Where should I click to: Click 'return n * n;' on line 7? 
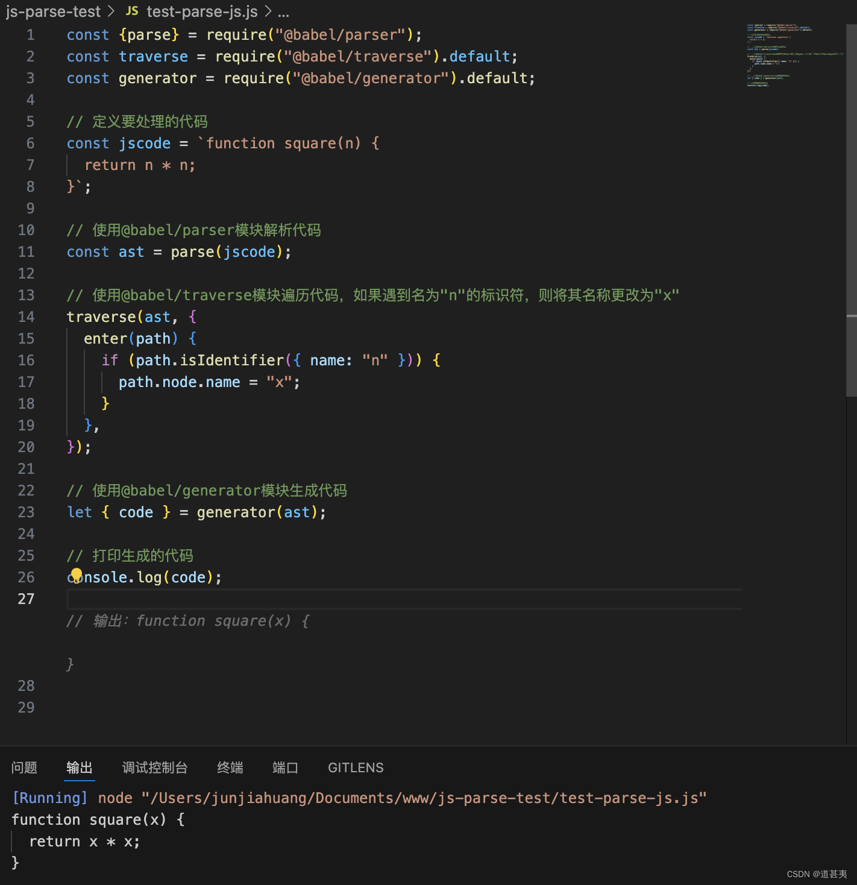point(140,165)
